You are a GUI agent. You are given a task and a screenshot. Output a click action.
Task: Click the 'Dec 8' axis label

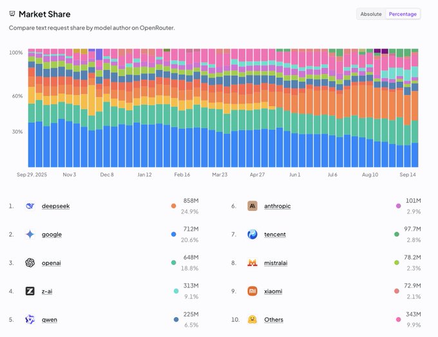(107, 175)
